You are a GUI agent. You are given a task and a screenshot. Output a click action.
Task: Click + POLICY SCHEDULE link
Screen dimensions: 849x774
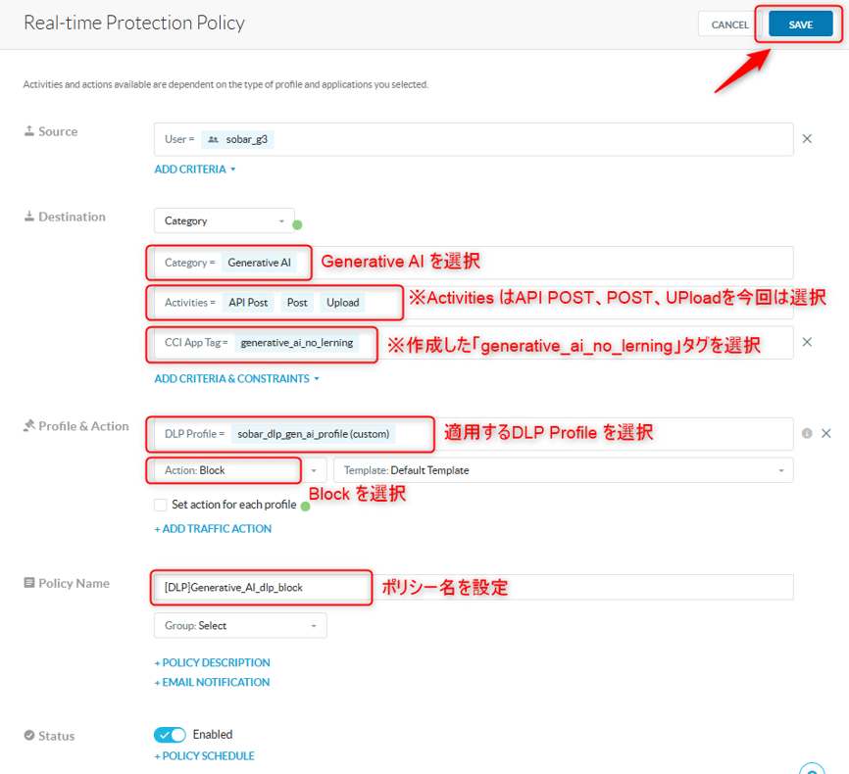pos(204,756)
